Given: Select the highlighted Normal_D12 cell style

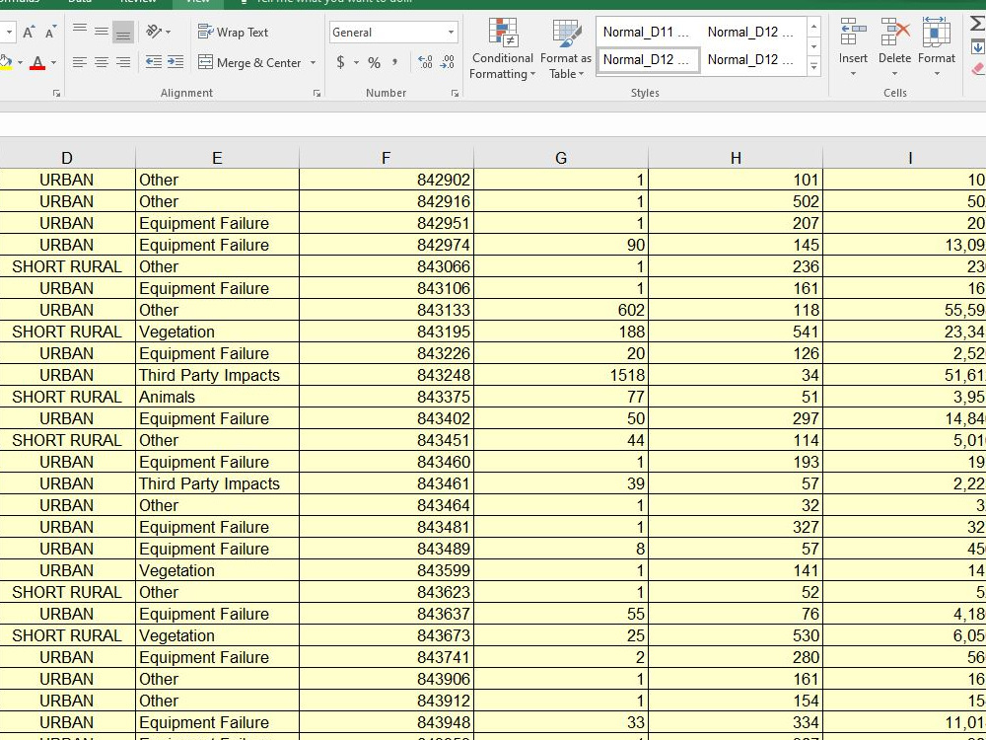Looking at the screenshot, I should tap(648, 60).
